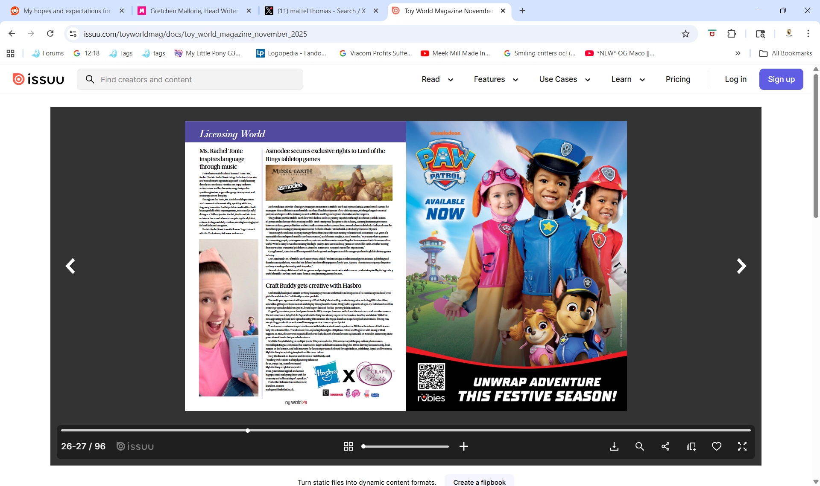Expand the Features dropdown menu

click(x=496, y=79)
